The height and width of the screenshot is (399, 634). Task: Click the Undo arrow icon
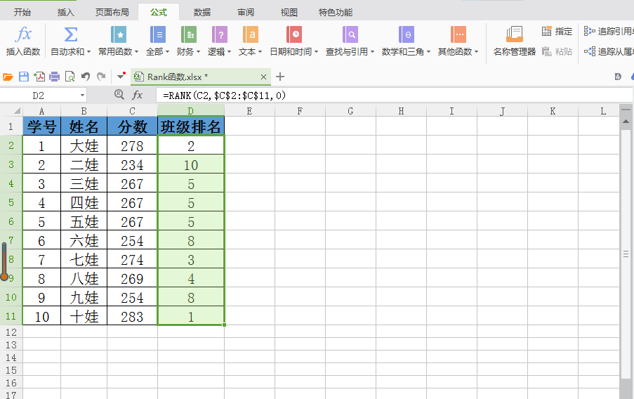pos(86,77)
